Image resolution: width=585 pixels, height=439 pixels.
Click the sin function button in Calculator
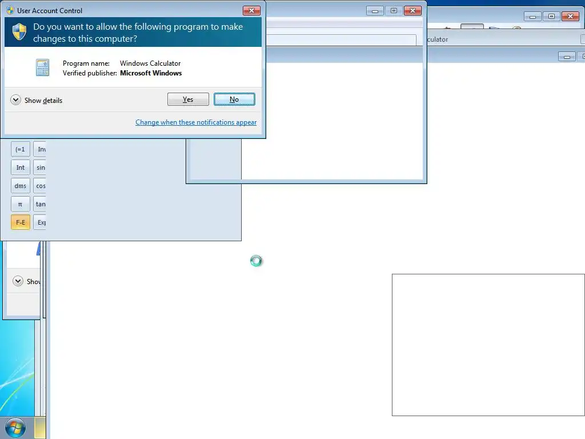tap(40, 167)
